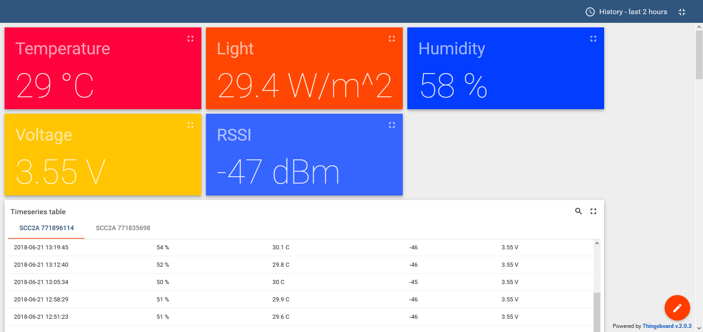Exit fullscreen using the top-right icon
This screenshot has height=332, width=703.
pos(681,12)
